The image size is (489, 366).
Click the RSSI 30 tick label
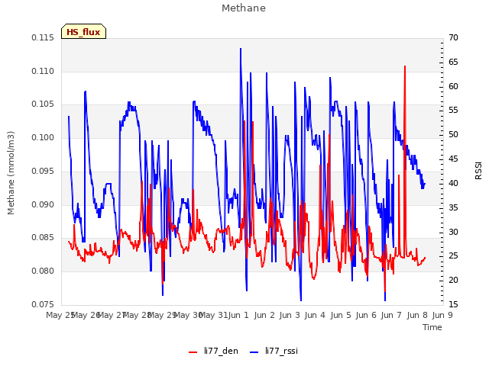[x=453, y=232]
